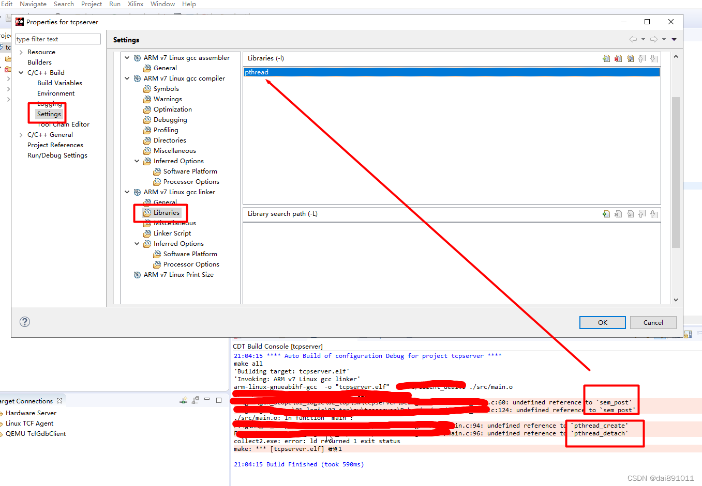Open the Xilinx menu
Image resolution: width=702 pixels, height=486 pixels.
(x=136, y=4)
